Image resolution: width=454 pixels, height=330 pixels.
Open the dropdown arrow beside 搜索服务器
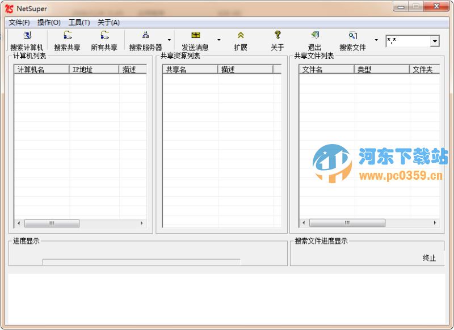coord(169,40)
